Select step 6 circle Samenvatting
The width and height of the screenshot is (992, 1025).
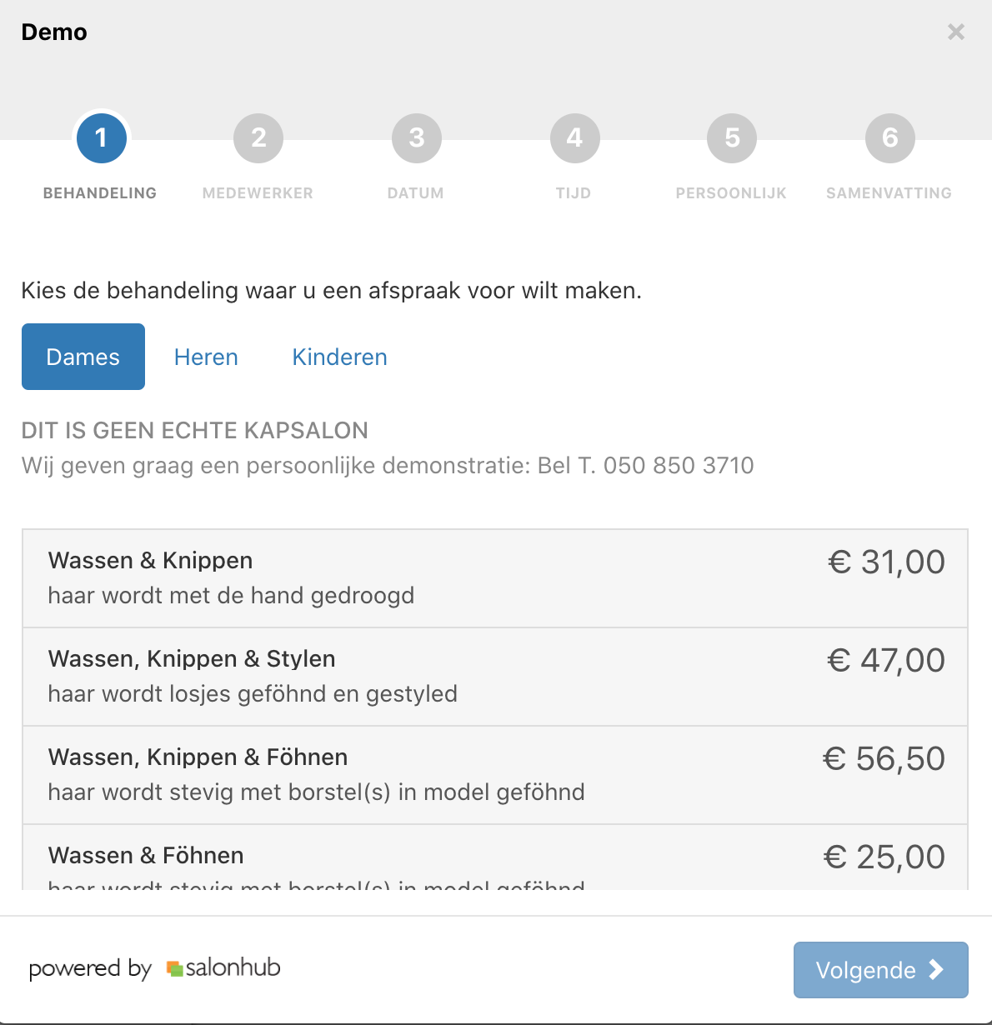(889, 138)
